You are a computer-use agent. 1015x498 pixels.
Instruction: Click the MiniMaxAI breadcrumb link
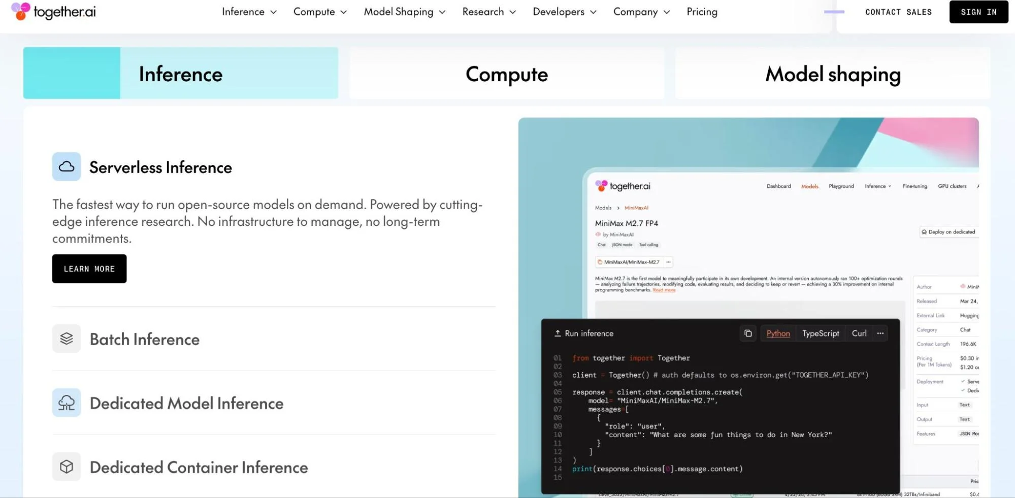tap(636, 208)
